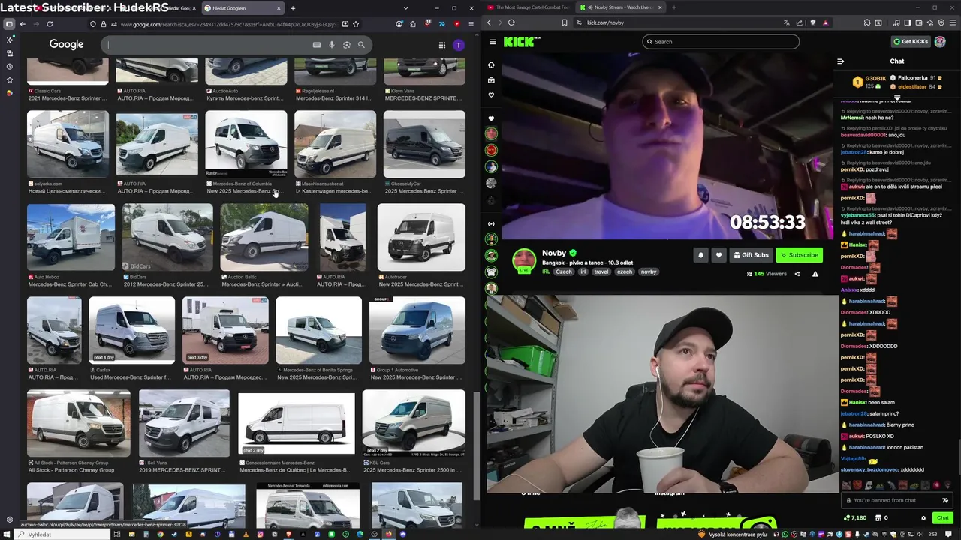This screenshot has width=961, height=540.
Task: Open Brave Shields lion icon
Action: [x=812, y=22]
